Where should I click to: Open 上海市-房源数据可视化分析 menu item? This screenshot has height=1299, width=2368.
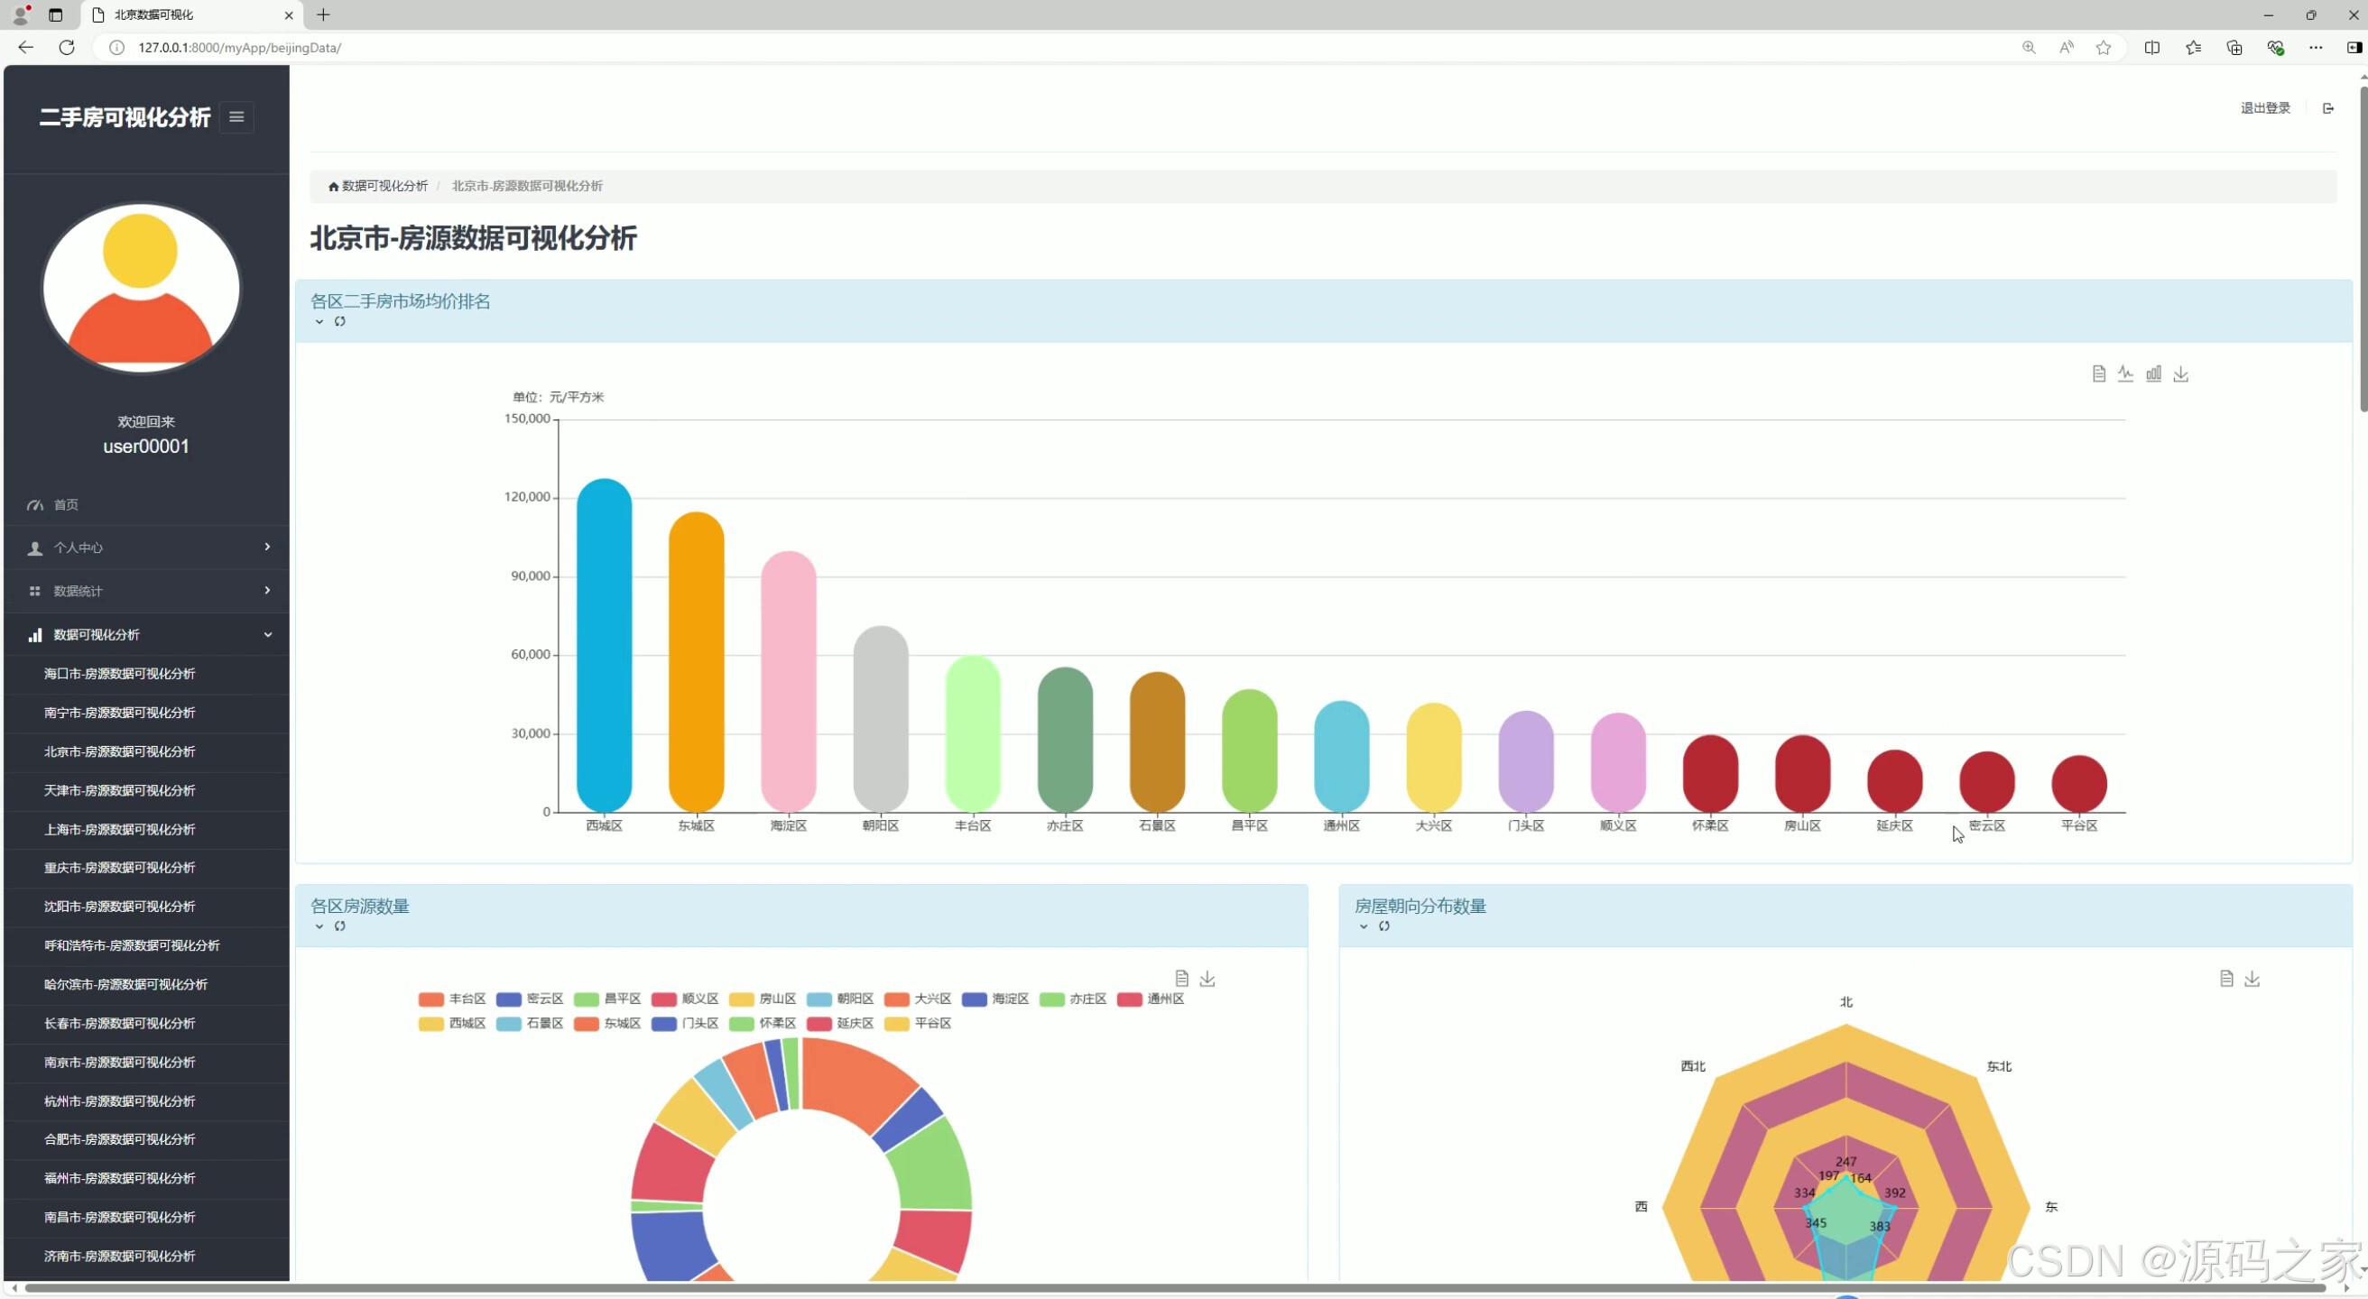pos(119,829)
